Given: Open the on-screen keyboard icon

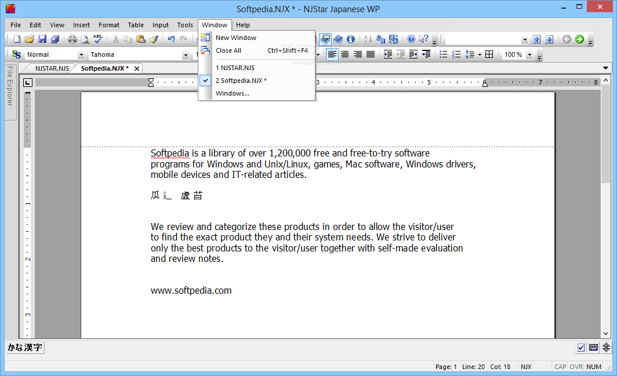Looking at the screenshot, I should tap(593, 347).
